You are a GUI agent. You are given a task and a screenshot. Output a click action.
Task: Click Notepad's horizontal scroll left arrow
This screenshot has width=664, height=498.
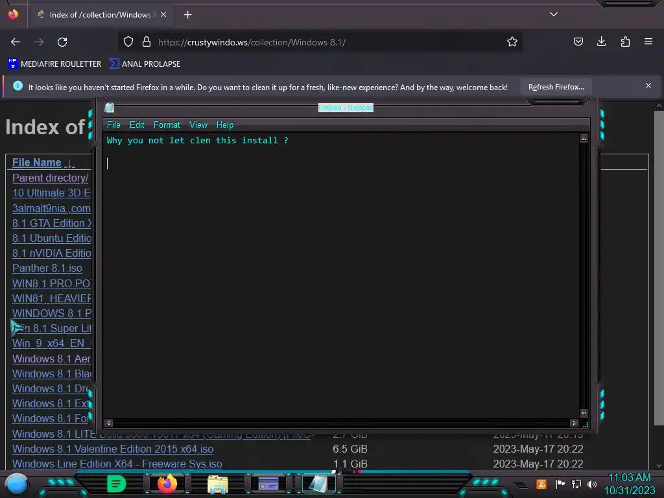[108, 423]
